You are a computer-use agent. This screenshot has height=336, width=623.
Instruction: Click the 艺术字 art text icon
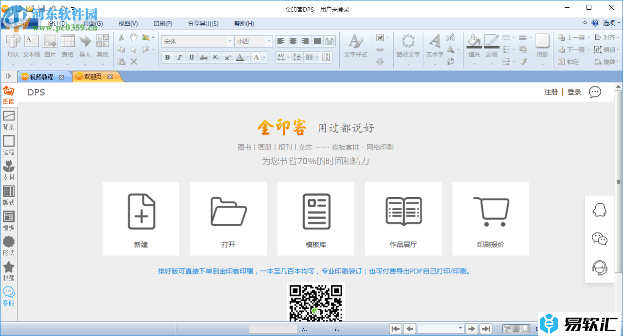pos(435,46)
